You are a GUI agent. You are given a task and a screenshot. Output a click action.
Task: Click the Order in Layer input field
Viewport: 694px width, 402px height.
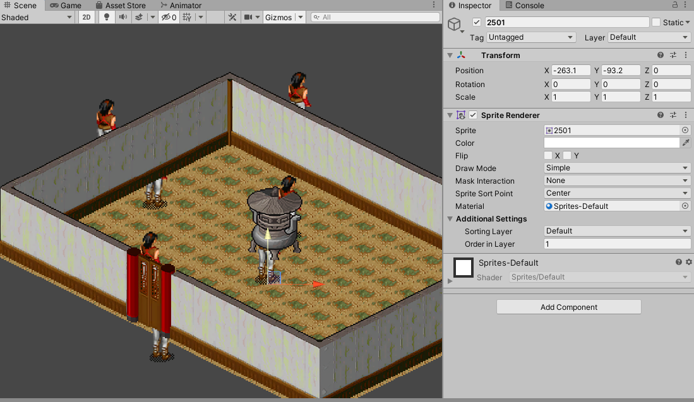616,244
